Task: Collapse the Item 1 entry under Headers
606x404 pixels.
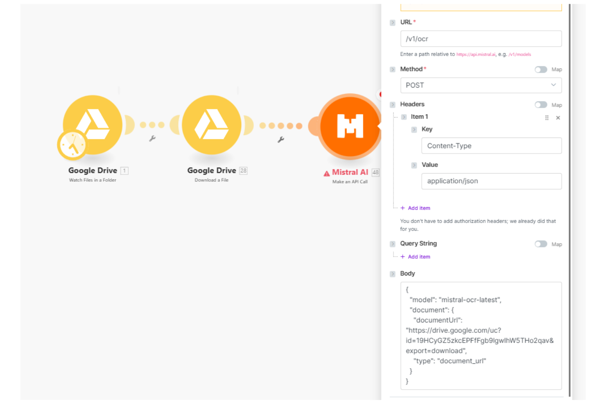Action: pyautogui.click(x=404, y=117)
